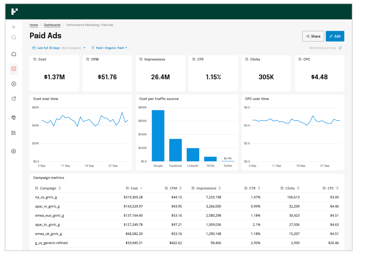Click the metric icon on Impressions card
Viewport: 365px width, 261px height.
point(141,59)
